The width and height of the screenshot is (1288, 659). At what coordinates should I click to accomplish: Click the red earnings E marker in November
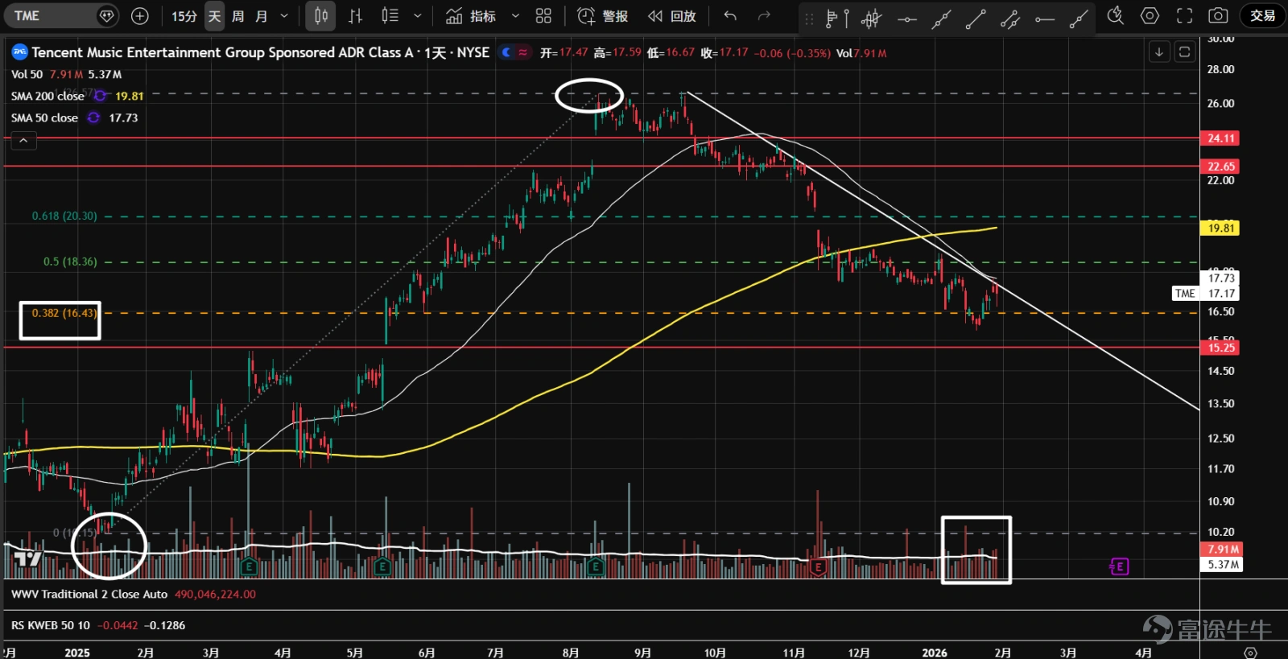[818, 567]
